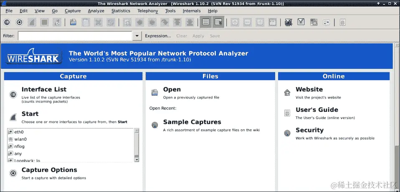Click the go to packet toolbar icon

pyautogui.click(x=165, y=23)
